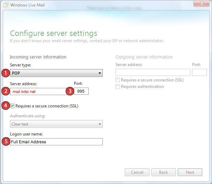
Task: Toggle incoming Requires a secure connection (SSL)
Action: click(x=12, y=106)
